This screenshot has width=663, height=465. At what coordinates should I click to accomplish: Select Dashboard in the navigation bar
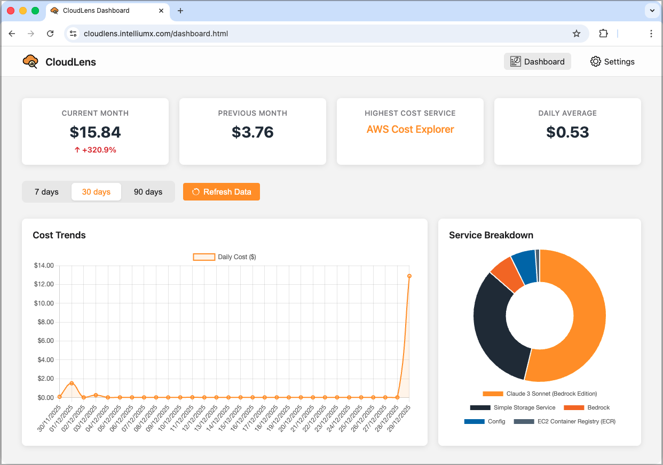538,61
